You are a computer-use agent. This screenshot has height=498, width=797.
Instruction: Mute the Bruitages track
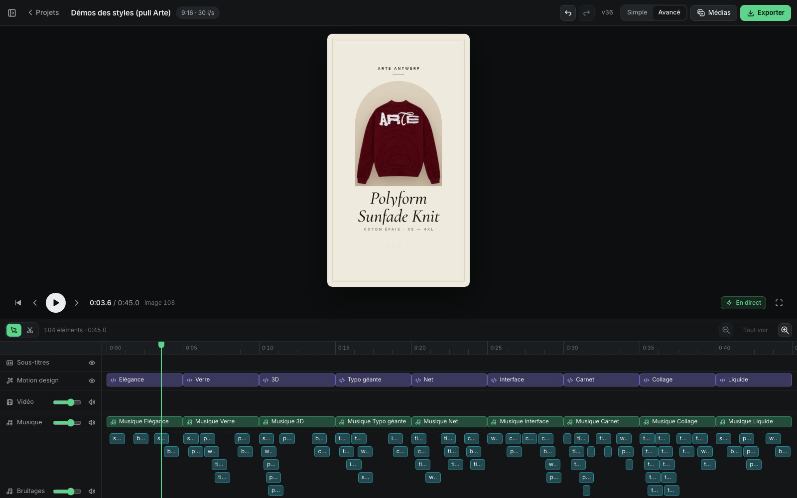(92, 492)
